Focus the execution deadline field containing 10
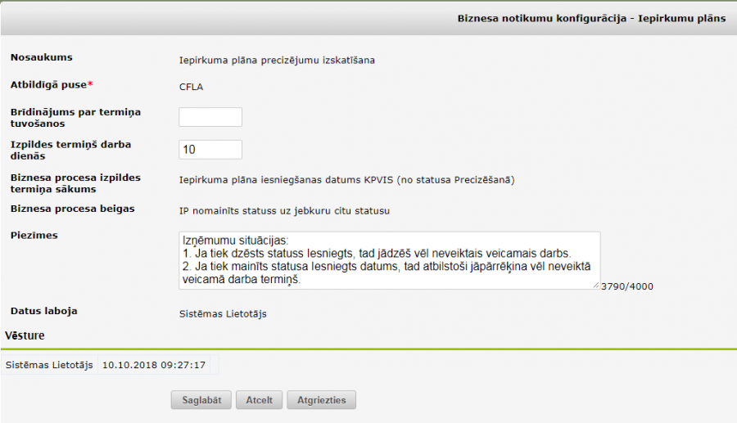 click(x=210, y=150)
